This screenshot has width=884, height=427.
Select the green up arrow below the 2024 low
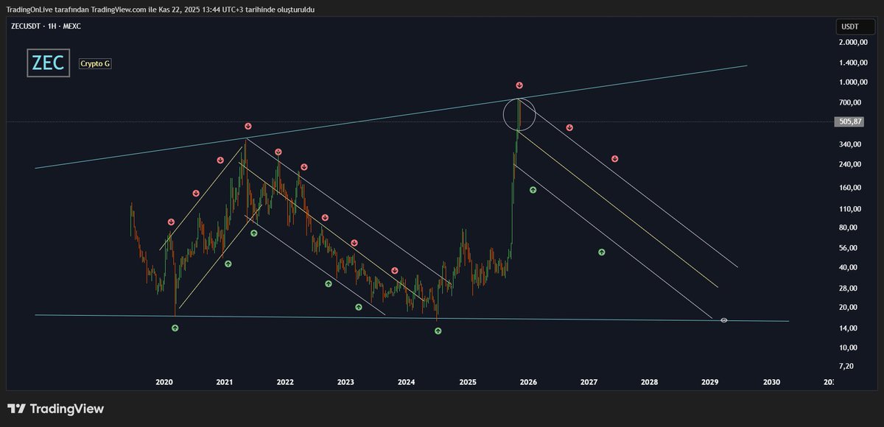(438, 331)
